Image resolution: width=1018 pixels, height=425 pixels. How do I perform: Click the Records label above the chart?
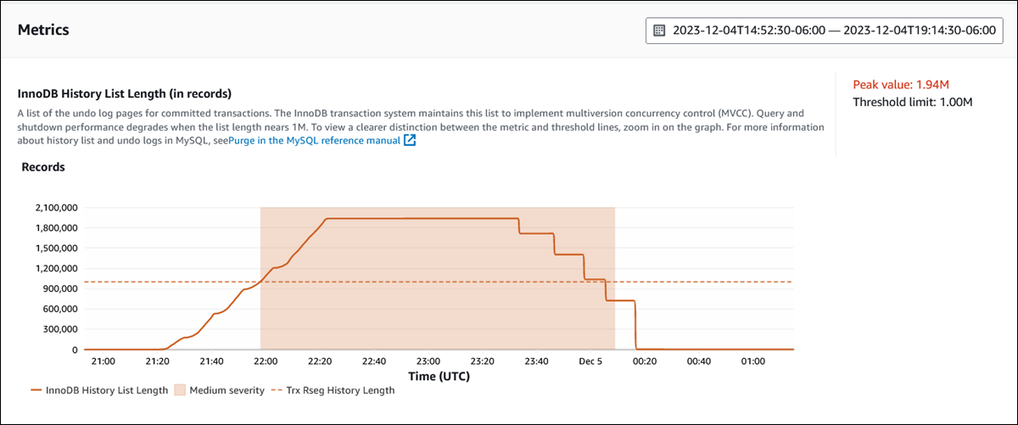(43, 167)
